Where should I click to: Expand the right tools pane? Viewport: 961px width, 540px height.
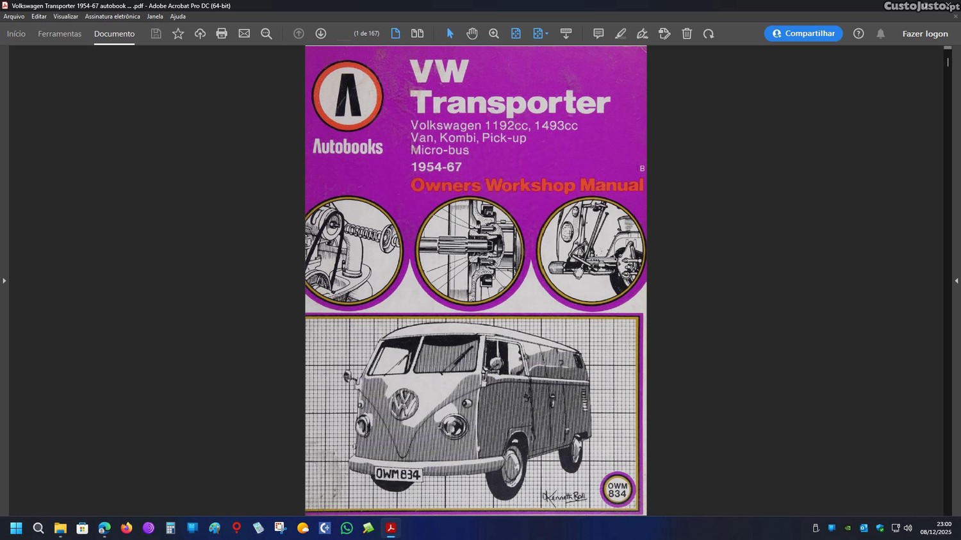[x=956, y=281]
